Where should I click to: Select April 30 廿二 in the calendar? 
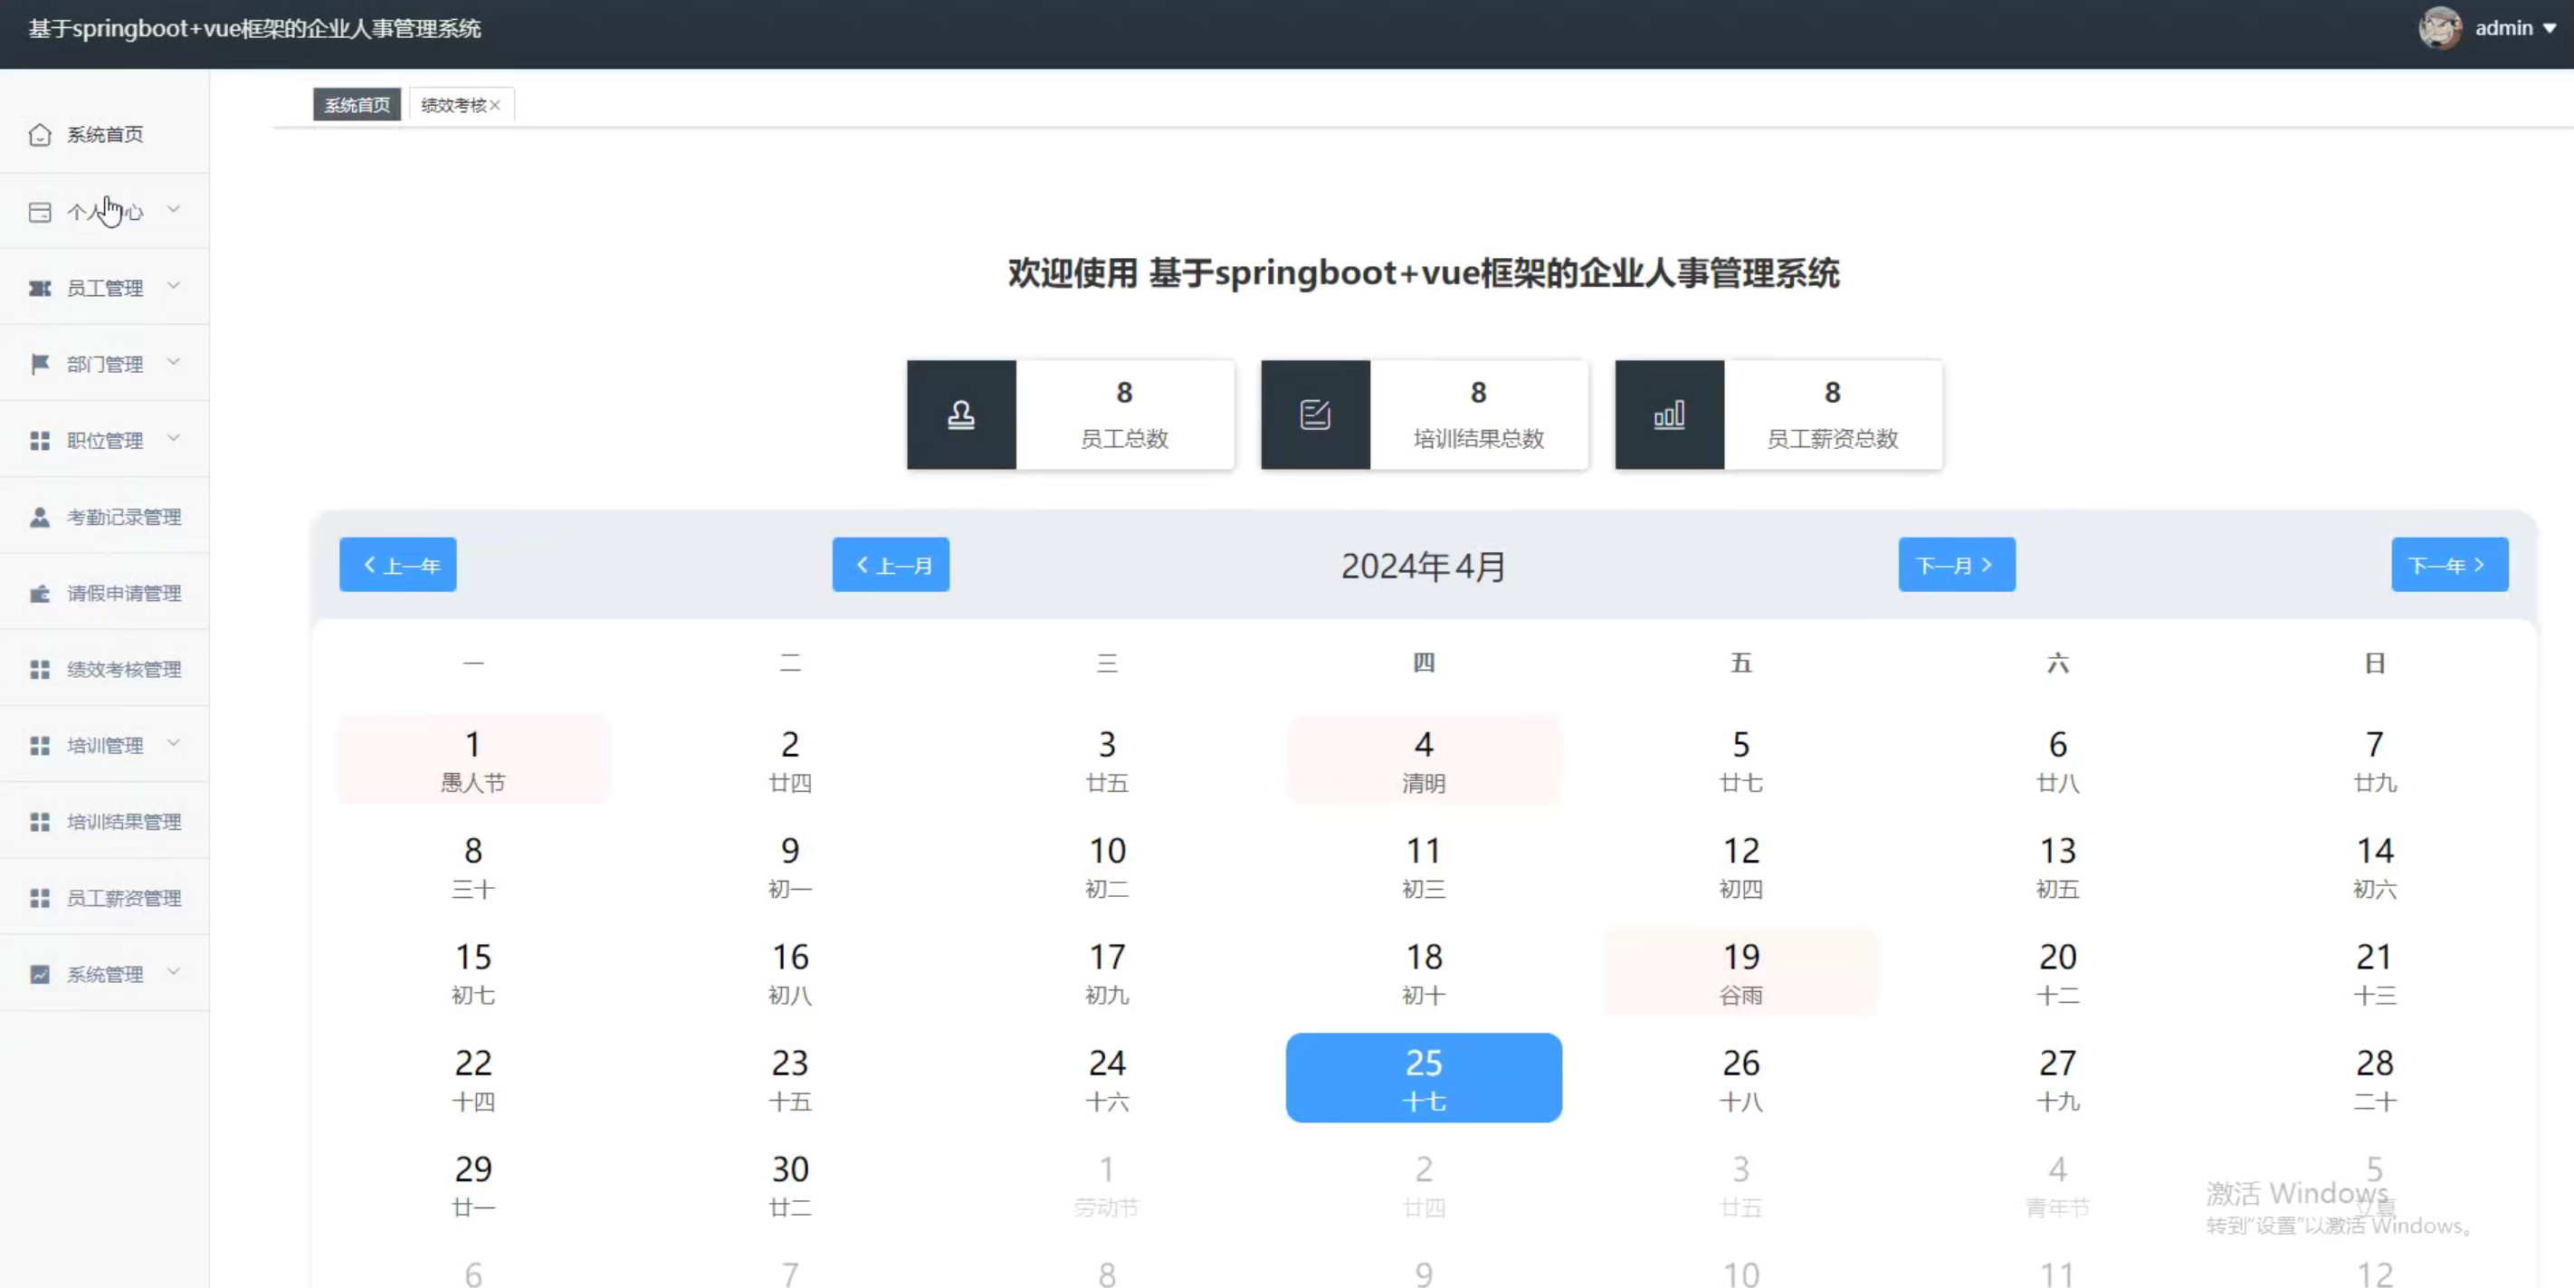(790, 1185)
